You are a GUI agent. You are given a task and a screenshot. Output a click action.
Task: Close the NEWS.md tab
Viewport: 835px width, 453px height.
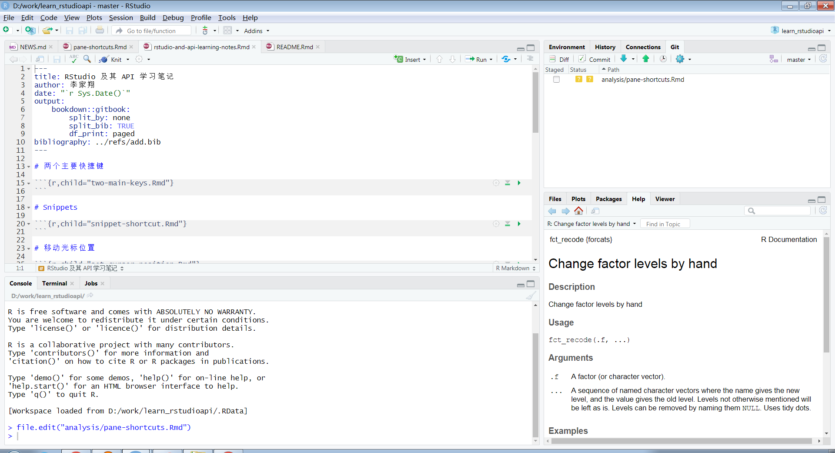[x=51, y=47]
